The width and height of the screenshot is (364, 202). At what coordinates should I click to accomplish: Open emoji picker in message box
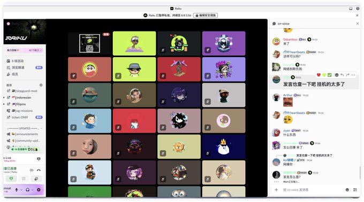pos(347,190)
